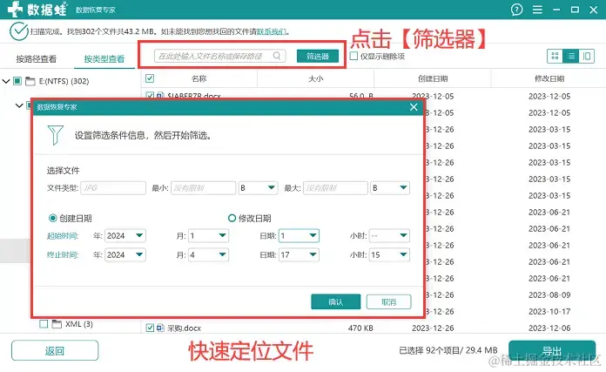Viewport: 606px width, 372px height.
Task: Sort by 创建日期 column header
Action: click(433, 78)
